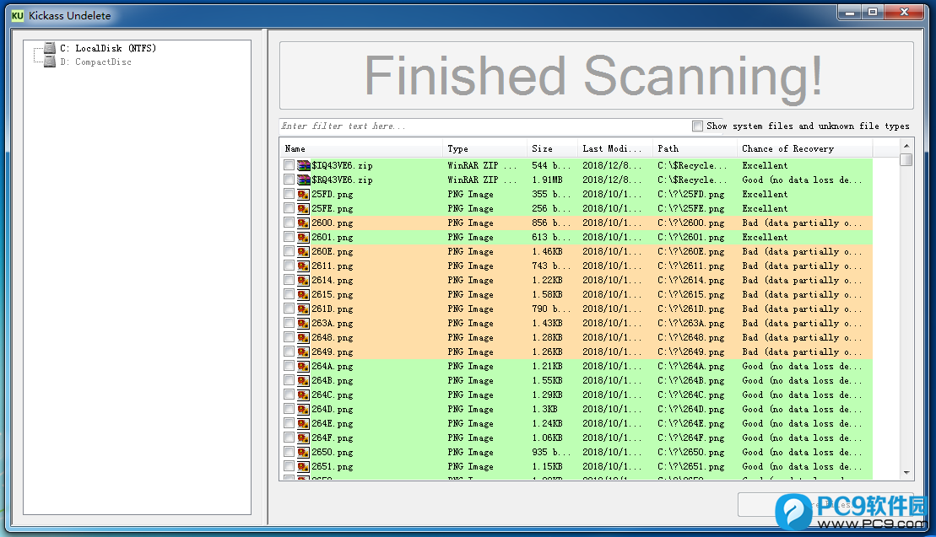936x537 pixels.
Task: Click the file list scrollbar thumb
Action: [906, 159]
